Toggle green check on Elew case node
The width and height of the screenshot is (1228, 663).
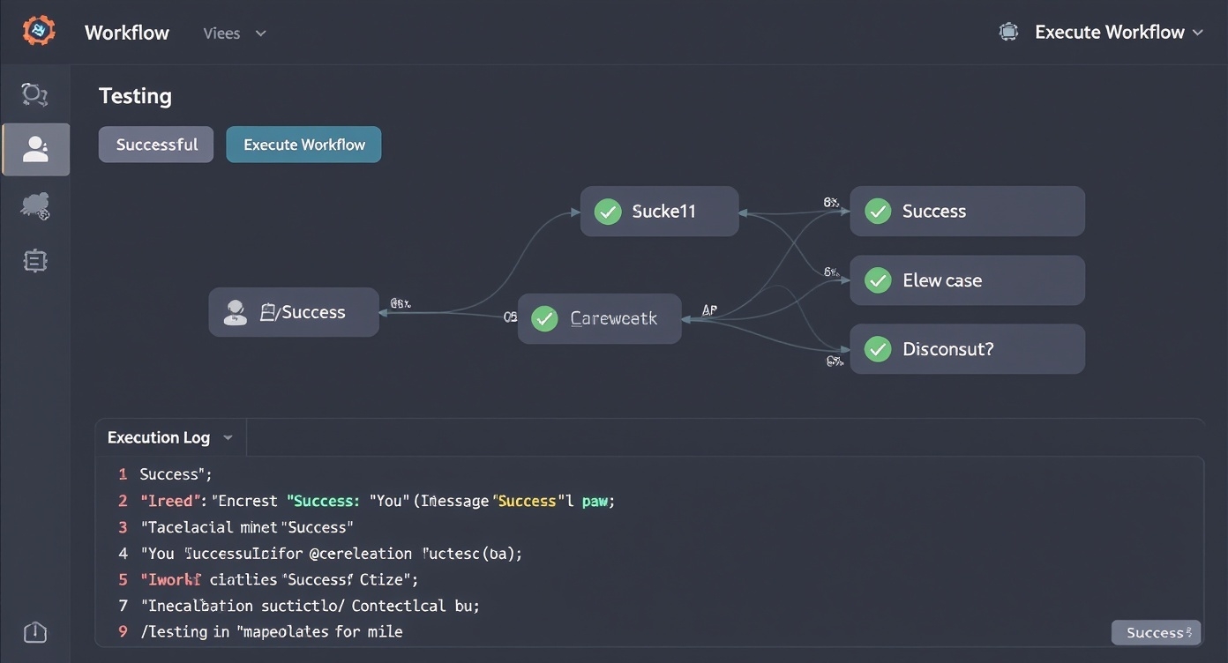[878, 280]
